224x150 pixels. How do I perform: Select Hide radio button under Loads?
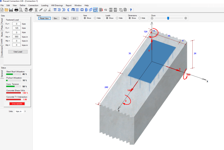tap(117, 18)
